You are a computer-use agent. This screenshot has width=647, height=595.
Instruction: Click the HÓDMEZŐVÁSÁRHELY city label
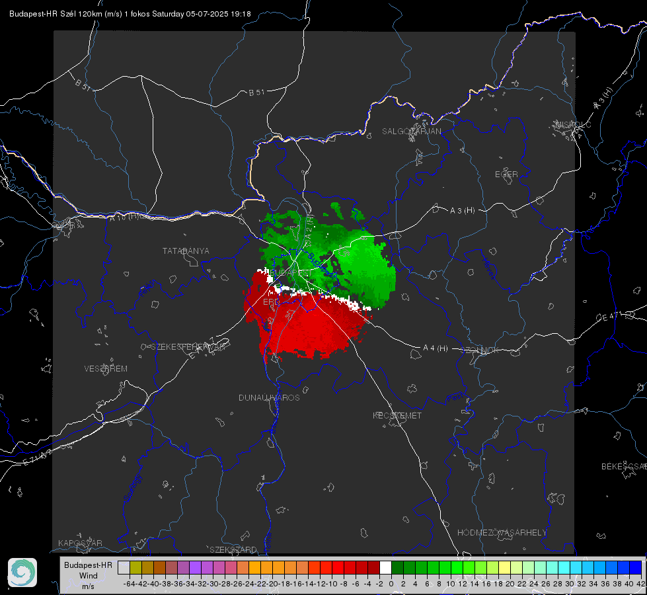(502, 533)
